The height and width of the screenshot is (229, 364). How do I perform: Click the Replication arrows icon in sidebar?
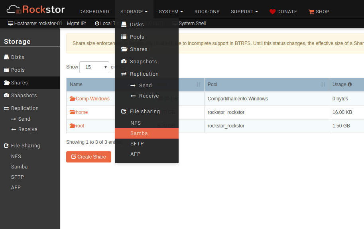[x=6, y=108]
